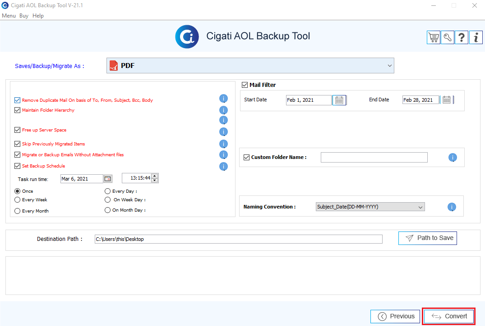Image resolution: width=485 pixels, height=326 pixels.
Task: Open Start Date calendar picker
Action: (339, 100)
